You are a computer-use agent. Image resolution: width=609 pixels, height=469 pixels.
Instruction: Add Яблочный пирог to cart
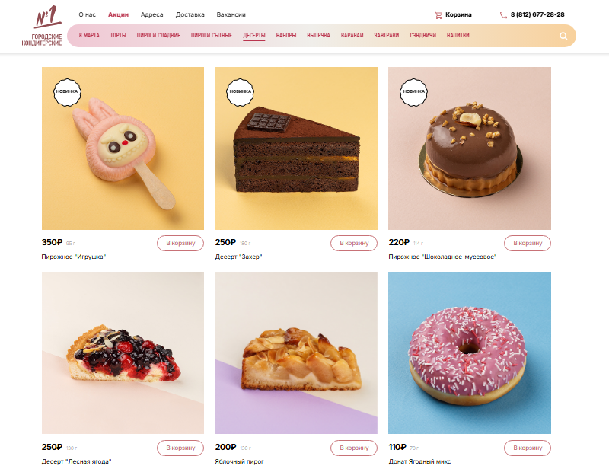click(354, 448)
